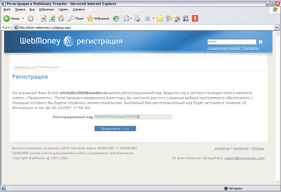Open Favorites (Избранное) star button

98,18
